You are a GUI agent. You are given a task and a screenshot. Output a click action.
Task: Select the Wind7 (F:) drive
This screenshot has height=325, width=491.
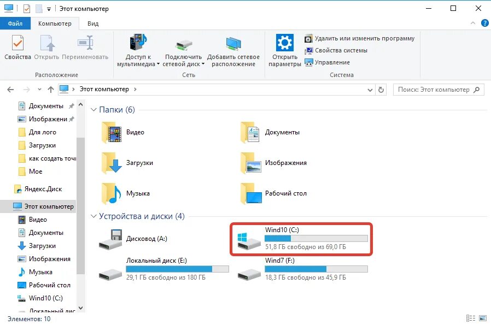(302, 269)
